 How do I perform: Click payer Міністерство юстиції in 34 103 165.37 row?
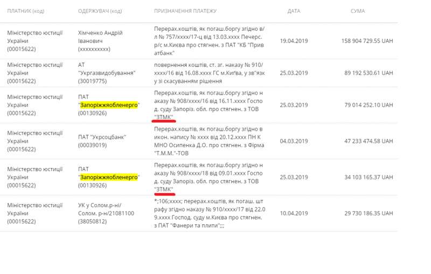(35, 177)
